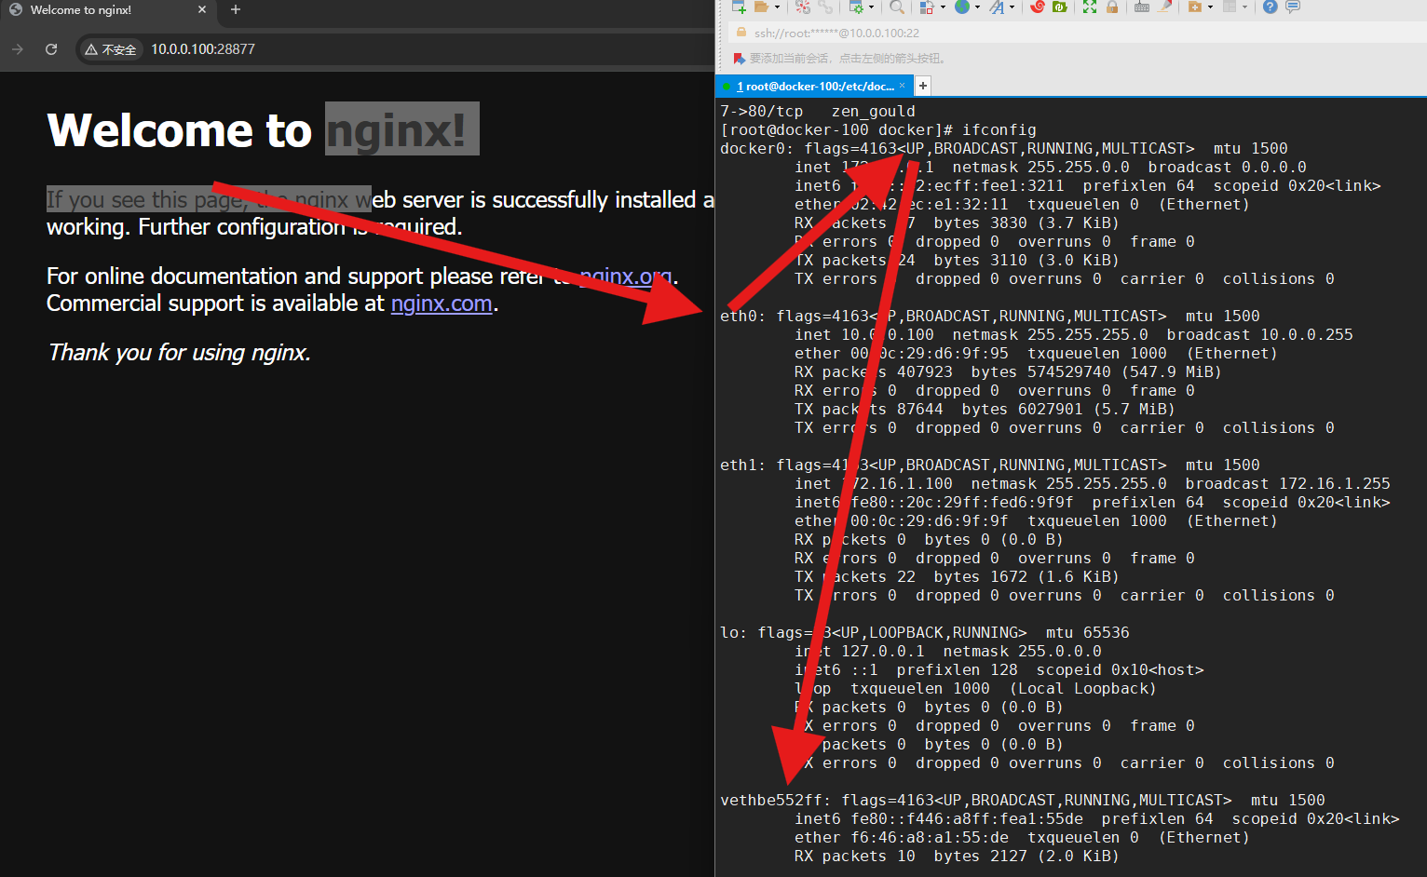Click the open session folder icon
The width and height of the screenshot is (1427, 877).
761,7
